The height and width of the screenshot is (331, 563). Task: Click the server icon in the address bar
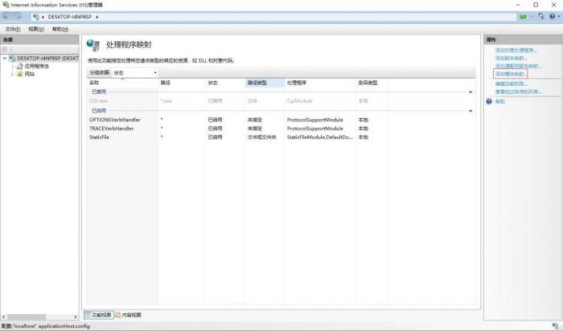tap(35, 17)
